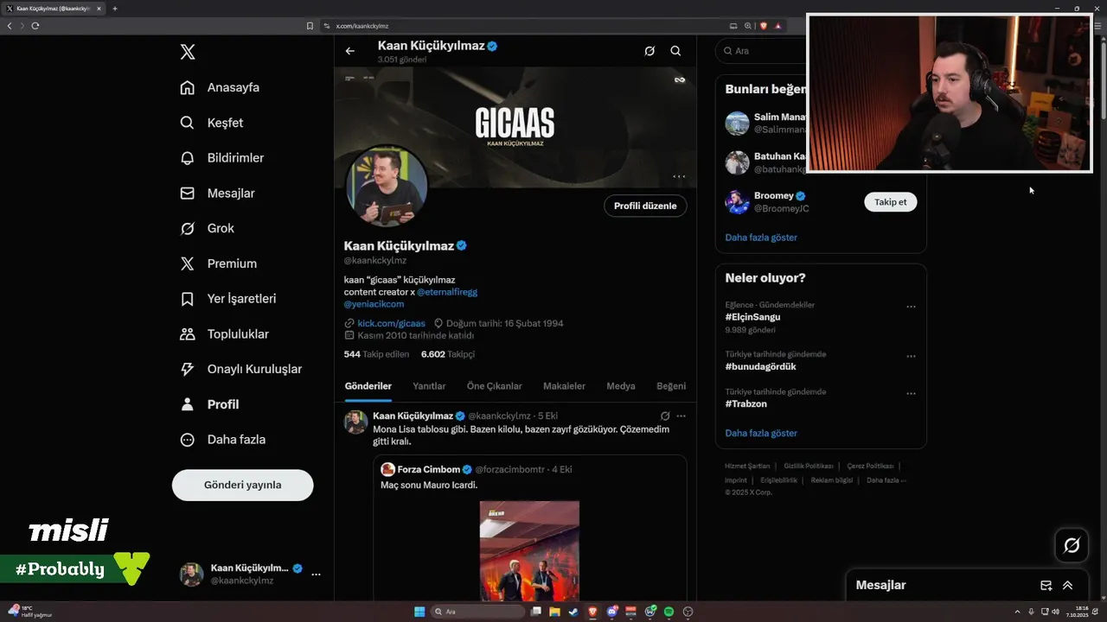Open account switcher three-dot menu at bottom
The width and height of the screenshot is (1107, 622).
(x=316, y=574)
